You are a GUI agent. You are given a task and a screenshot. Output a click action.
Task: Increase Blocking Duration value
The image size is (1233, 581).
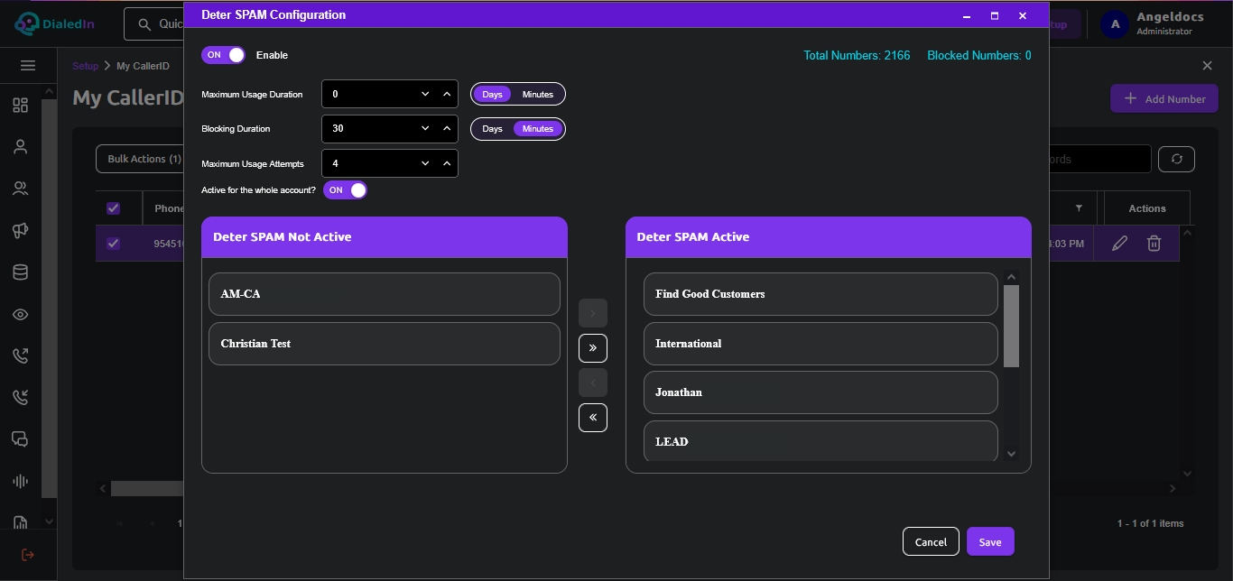447,128
